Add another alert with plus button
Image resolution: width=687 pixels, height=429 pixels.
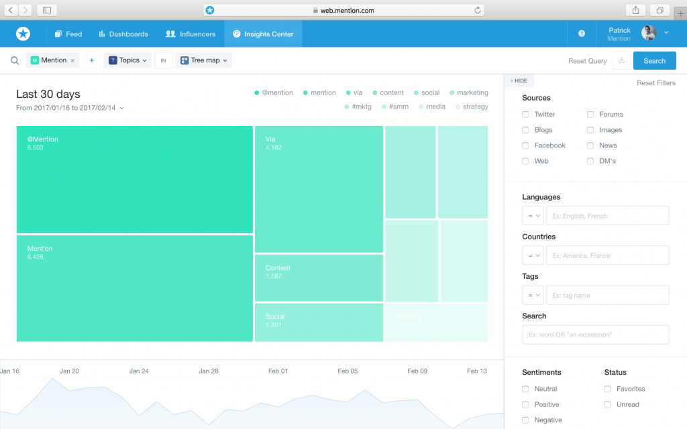(x=91, y=60)
